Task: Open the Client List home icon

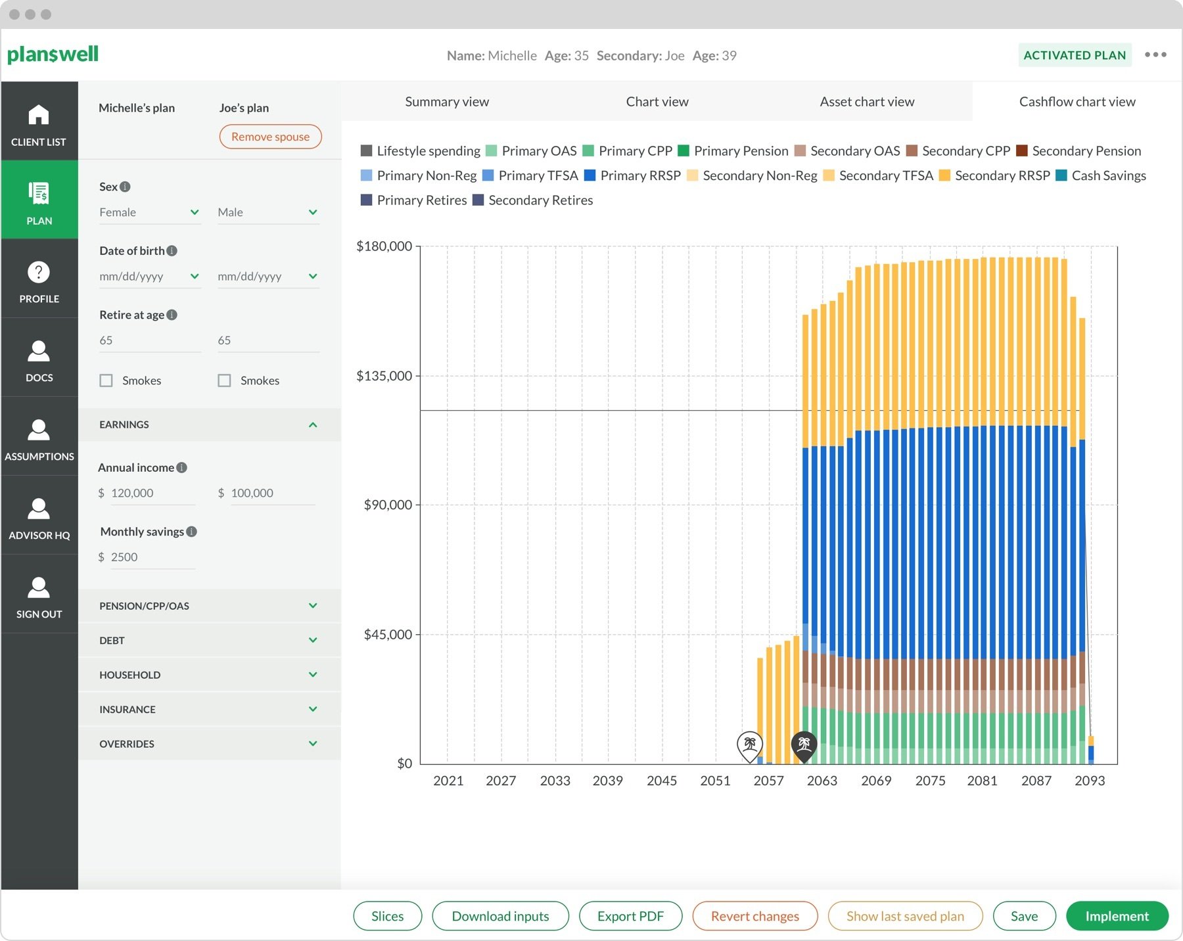Action: pos(39,115)
